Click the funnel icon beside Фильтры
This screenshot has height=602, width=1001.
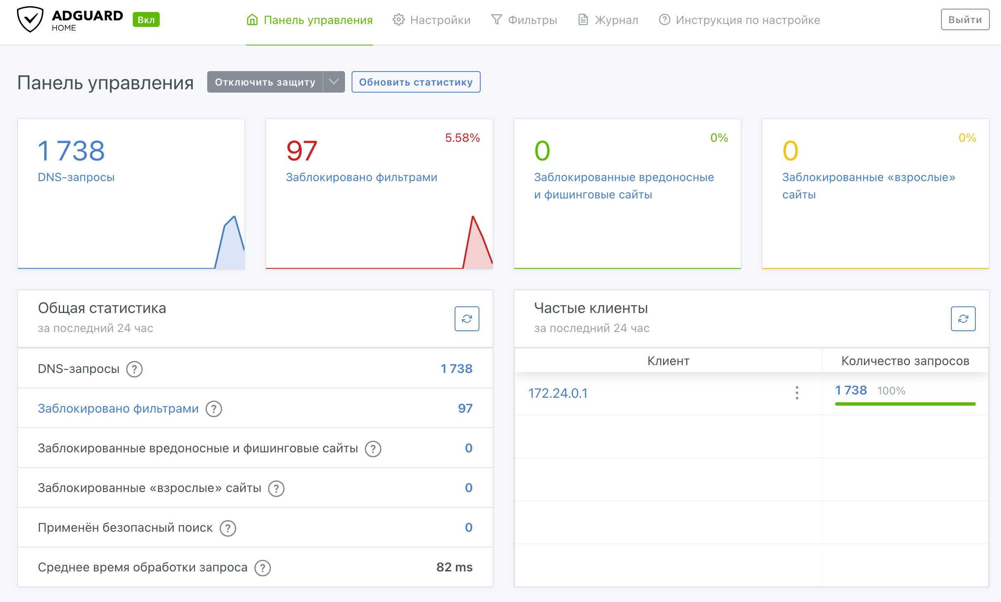coord(497,19)
